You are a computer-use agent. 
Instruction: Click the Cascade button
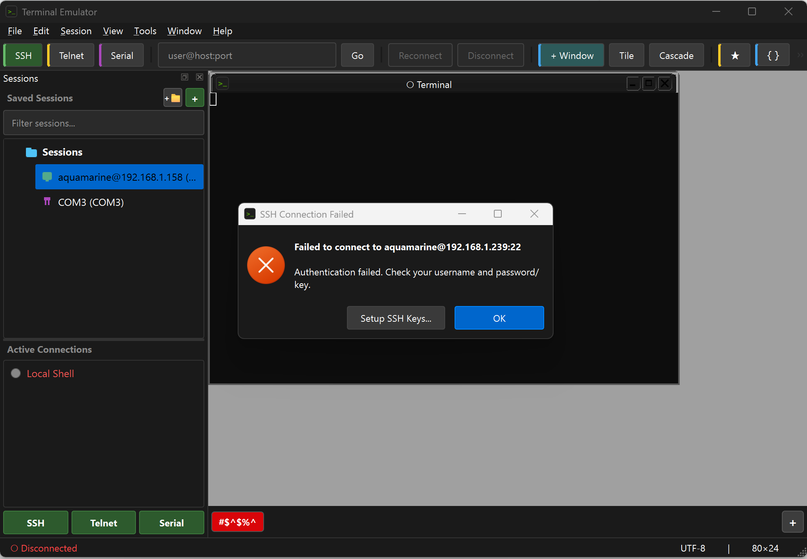click(x=676, y=55)
